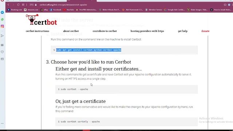233x131 pixels.
Task: Click the padlock site security icon
Action: (x=36, y=5)
